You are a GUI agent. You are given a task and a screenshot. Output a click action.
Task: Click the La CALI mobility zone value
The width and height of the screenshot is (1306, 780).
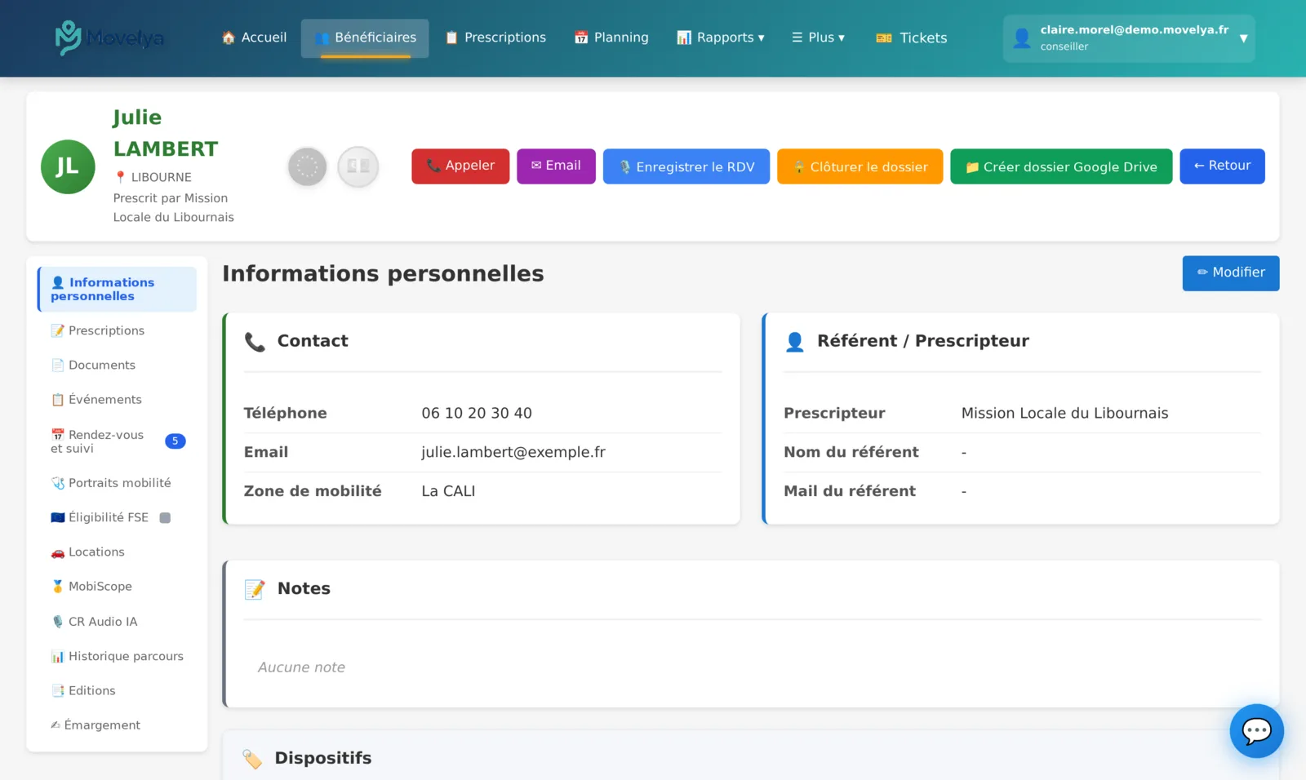448,491
